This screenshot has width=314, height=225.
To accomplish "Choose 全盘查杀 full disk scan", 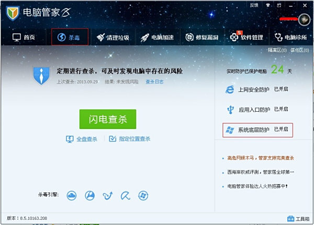I will point(82,139).
